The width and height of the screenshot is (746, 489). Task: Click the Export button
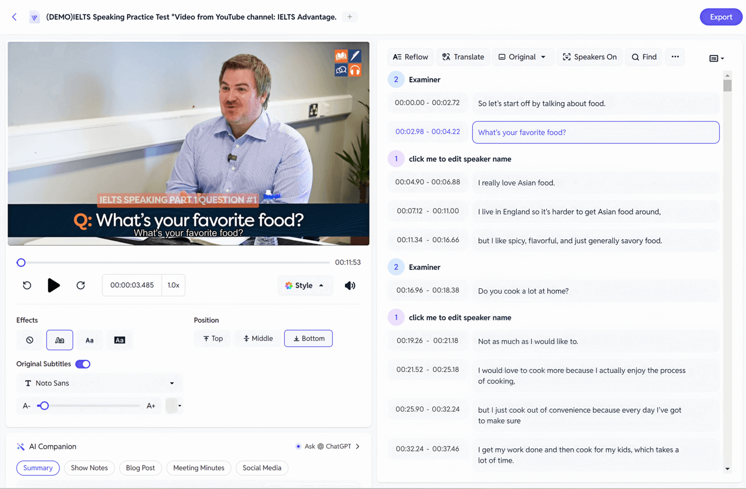click(721, 17)
